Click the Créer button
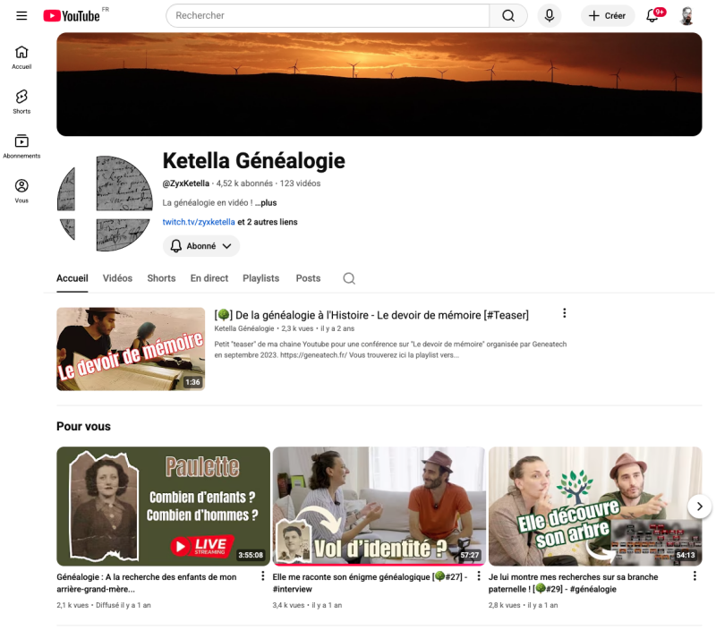Viewport: 716px width, 630px height. [608, 16]
